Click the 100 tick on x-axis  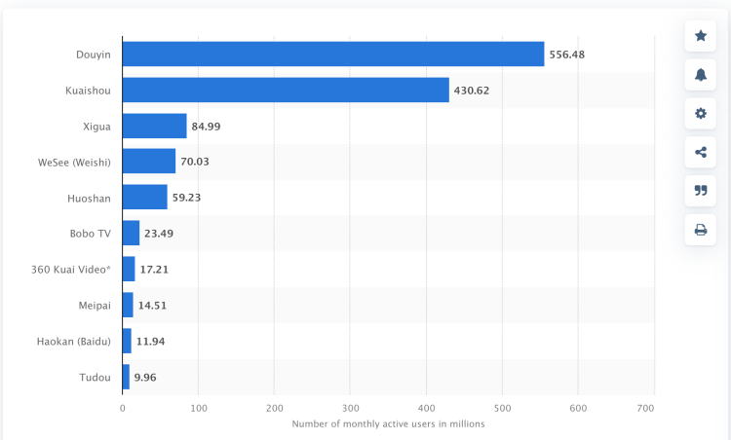point(199,408)
